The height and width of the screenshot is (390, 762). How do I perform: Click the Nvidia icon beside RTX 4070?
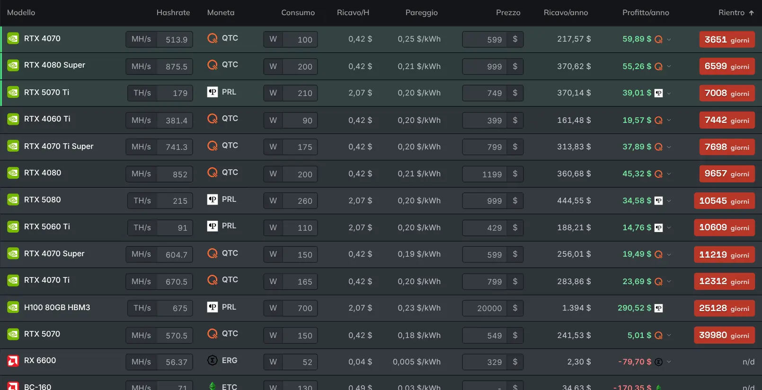(13, 39)
